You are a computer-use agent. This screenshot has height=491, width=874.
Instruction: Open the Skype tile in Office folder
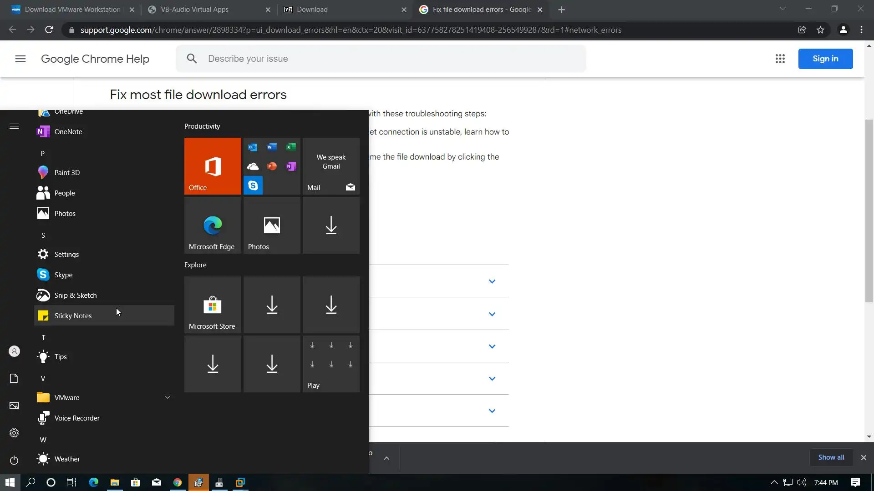(253, 185)
